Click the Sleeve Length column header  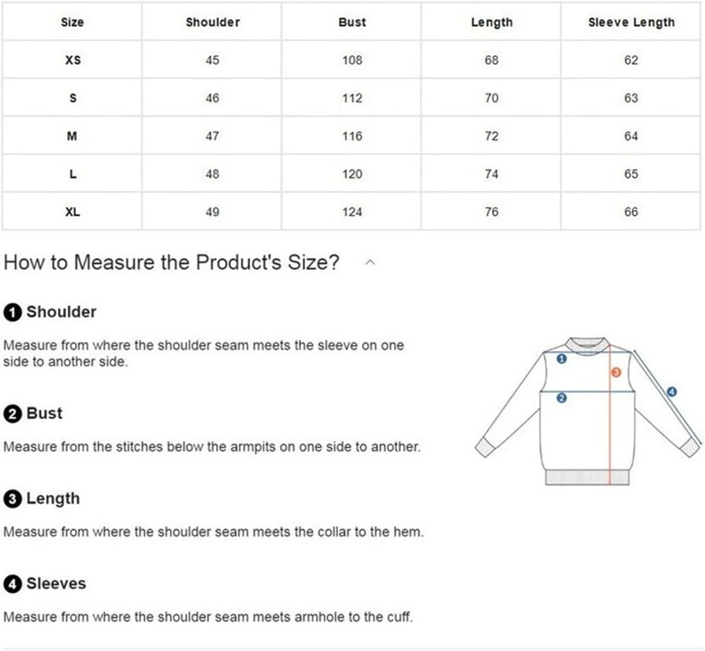tap(631, 23)
